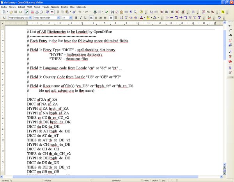Run the spelling and grammar check icon
Image resolution: width=234 pixels, height=182 pixels.
pyautogui.click(x=48, y=12)
